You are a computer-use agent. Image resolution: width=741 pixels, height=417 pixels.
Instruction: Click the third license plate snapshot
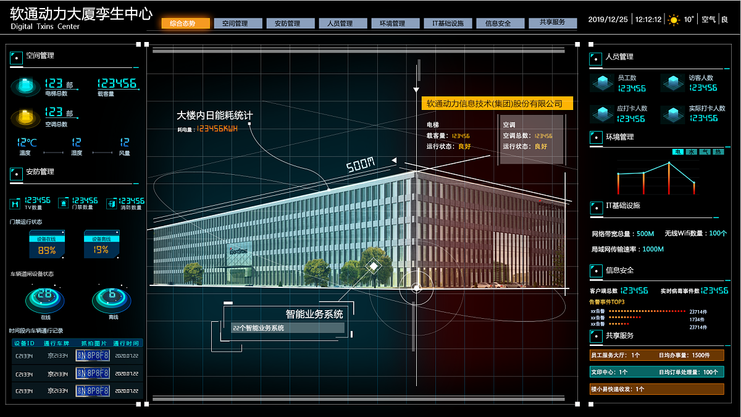[x=93, y=391]
